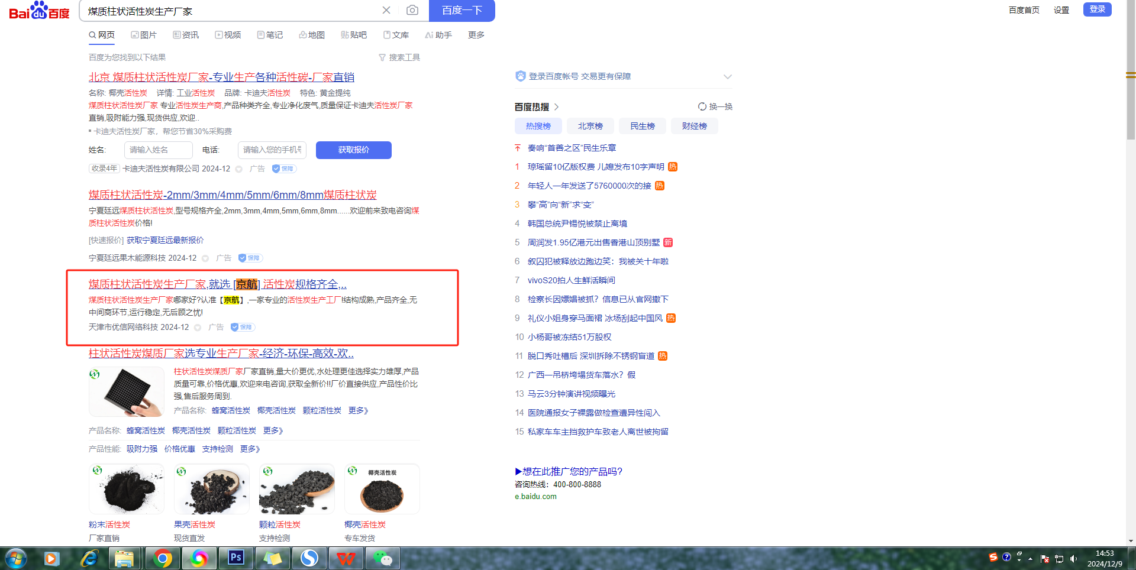Open the 更多 tab menu
The image size is (1136, 570).
(476, 35)
